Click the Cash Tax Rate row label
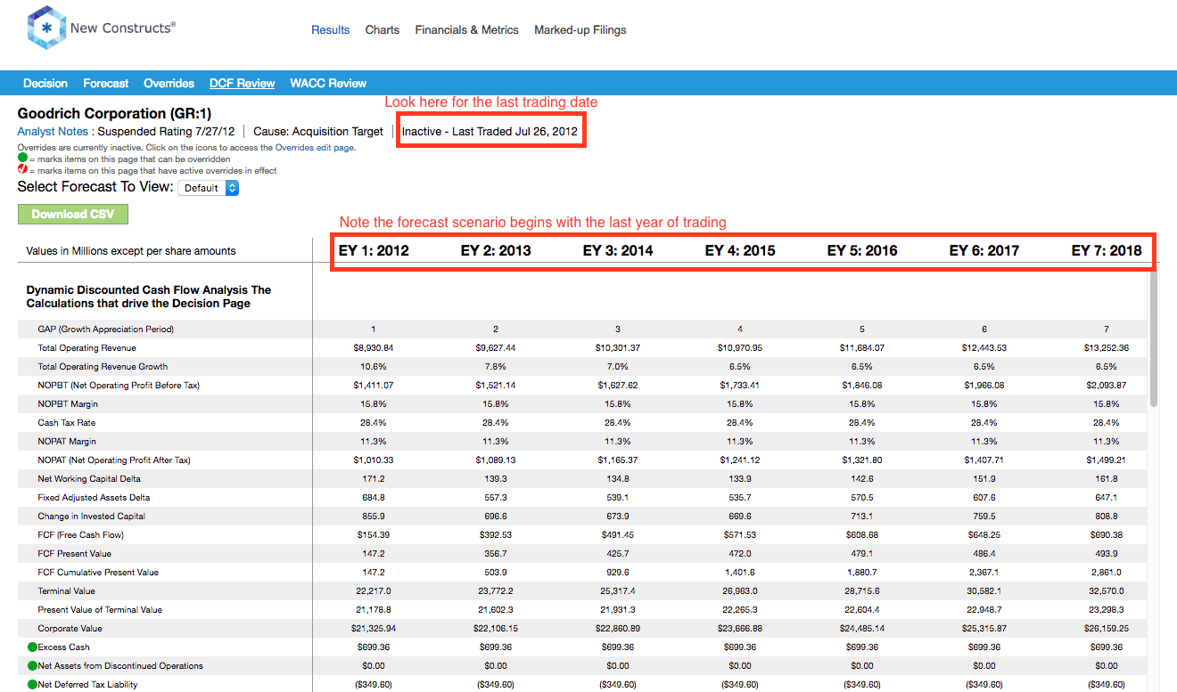1177x692 pixels. click(67, 423)
